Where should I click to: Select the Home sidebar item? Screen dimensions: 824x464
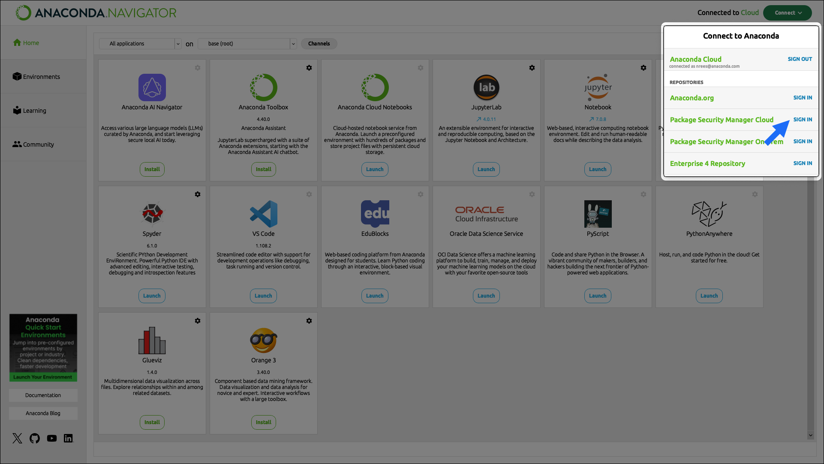click(x=30, y=42)
